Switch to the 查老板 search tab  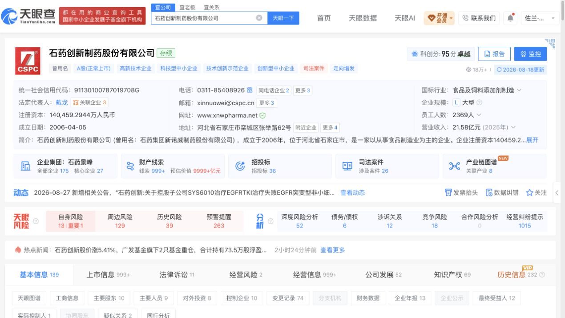pyautogui.click(x=187, y=7)
